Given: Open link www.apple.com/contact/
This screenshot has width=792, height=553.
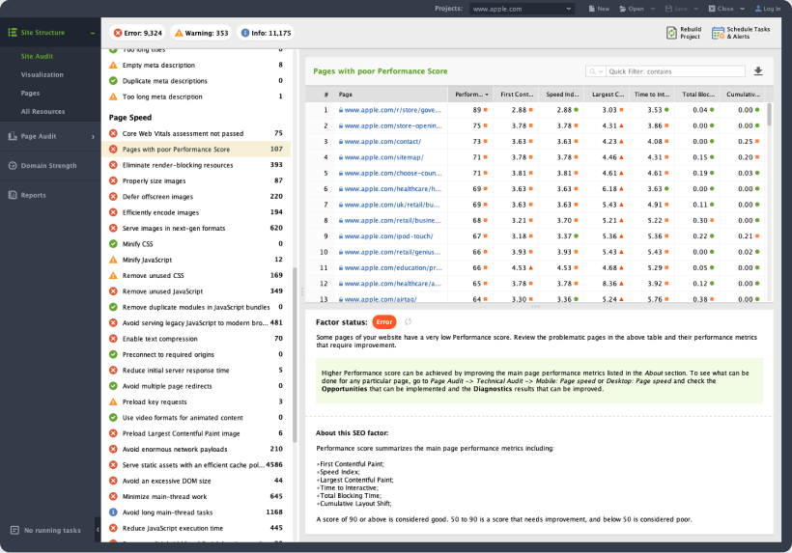Looking at the screenshot, I should (382, 142).
